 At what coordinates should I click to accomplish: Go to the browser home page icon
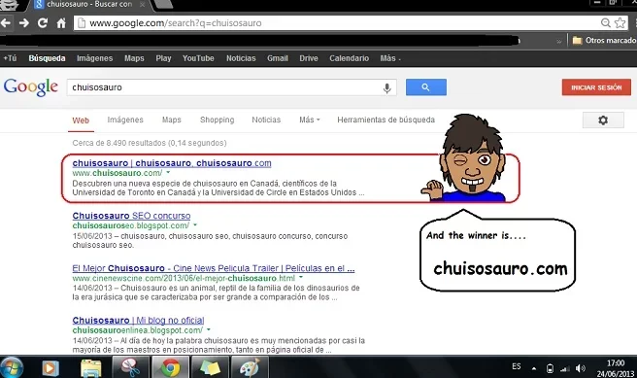coord(61,22)
